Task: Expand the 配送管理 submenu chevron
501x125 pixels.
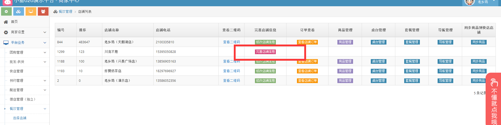Action: (x=45, y=90)
